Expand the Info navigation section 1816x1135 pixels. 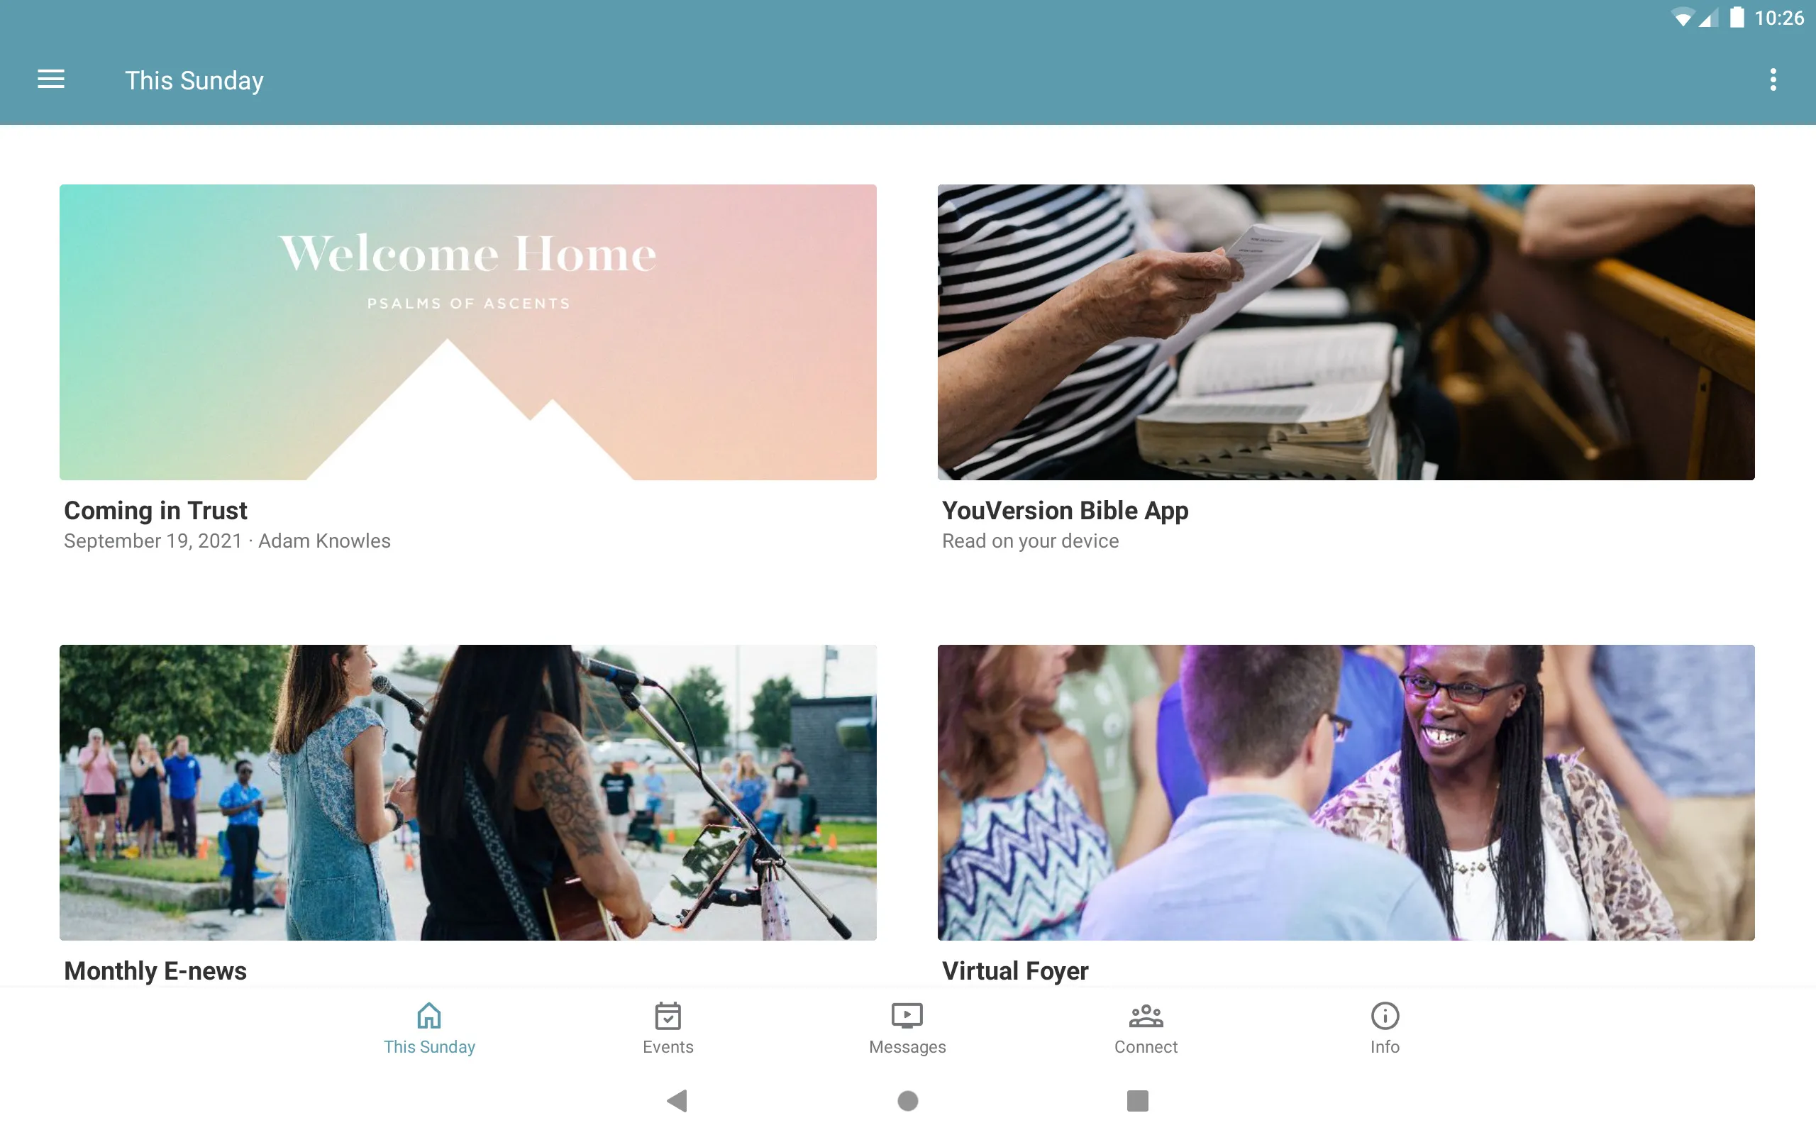[x=1383, y=1028]
